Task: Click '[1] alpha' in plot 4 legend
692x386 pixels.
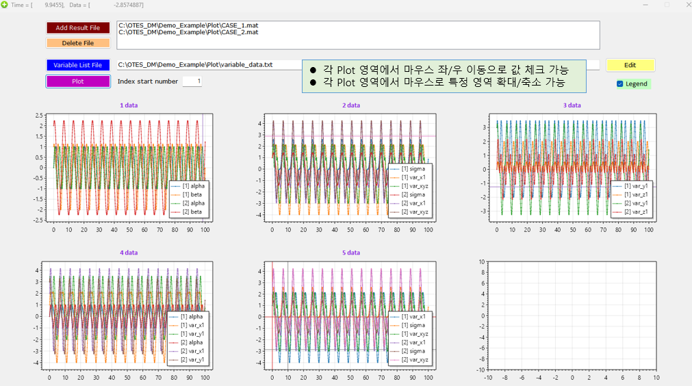Action: pos(192,317)
